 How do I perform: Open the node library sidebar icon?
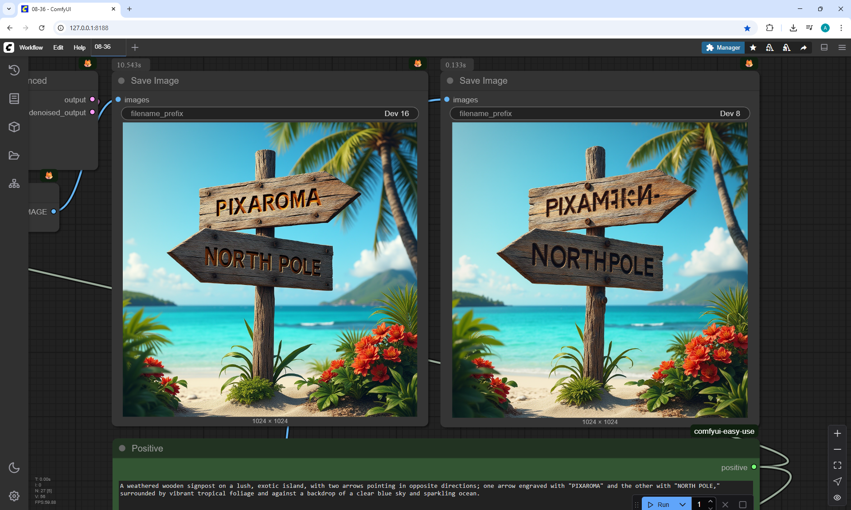click(x=14, y=98)
